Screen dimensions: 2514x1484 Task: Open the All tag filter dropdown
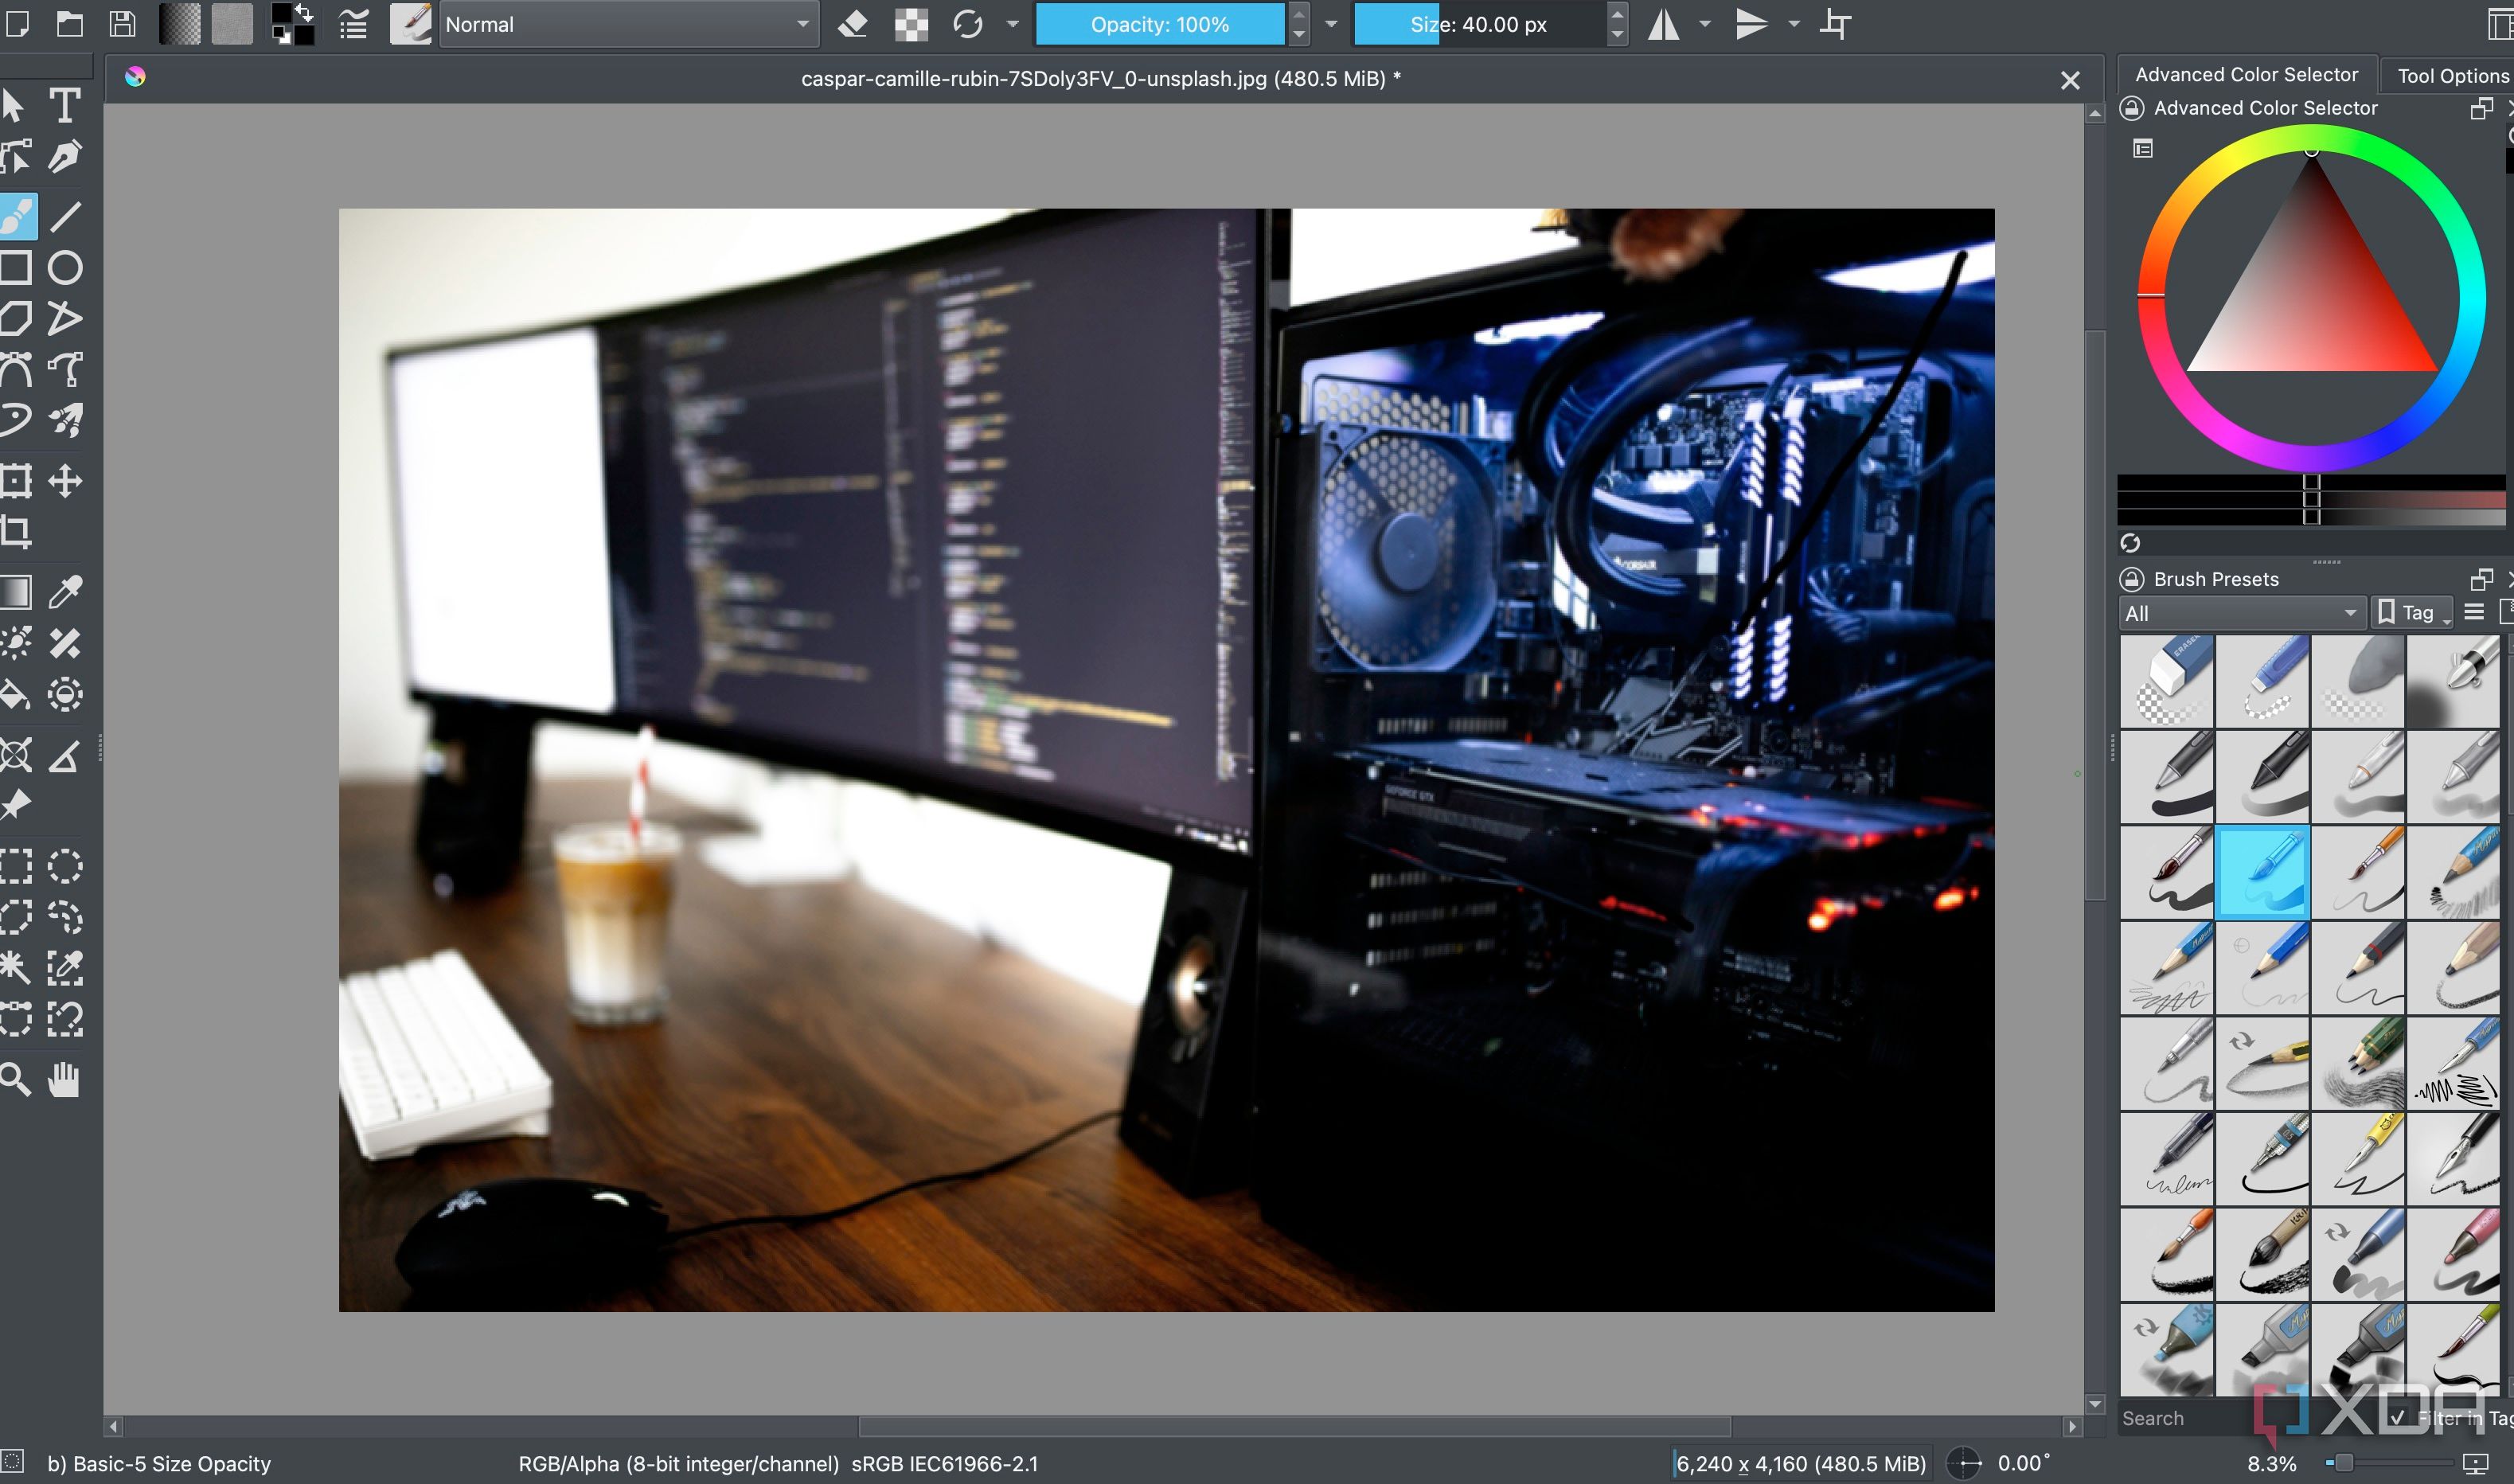pos(2241,612)
